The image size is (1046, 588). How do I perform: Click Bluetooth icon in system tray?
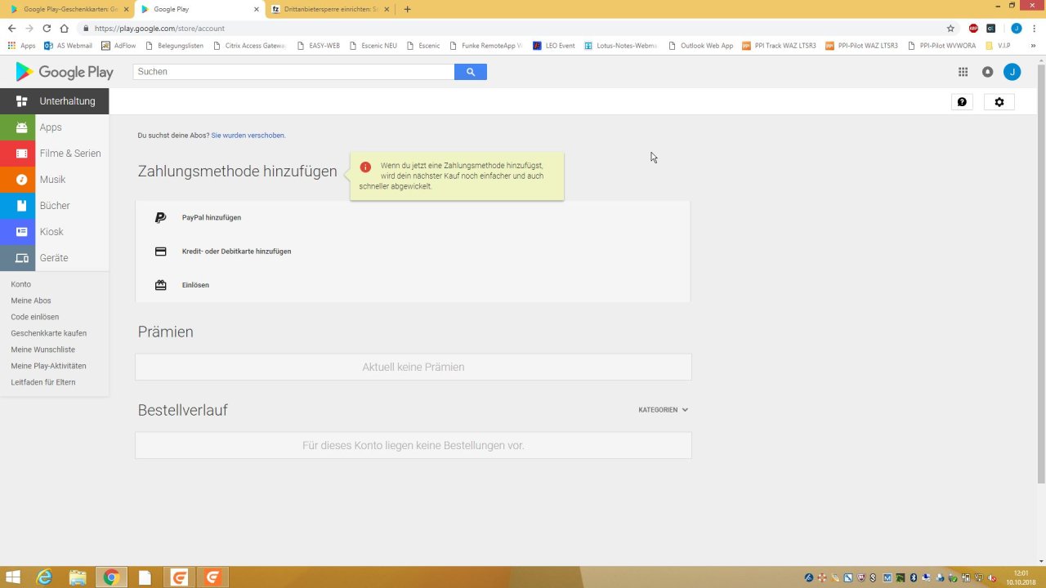point(914,577)
